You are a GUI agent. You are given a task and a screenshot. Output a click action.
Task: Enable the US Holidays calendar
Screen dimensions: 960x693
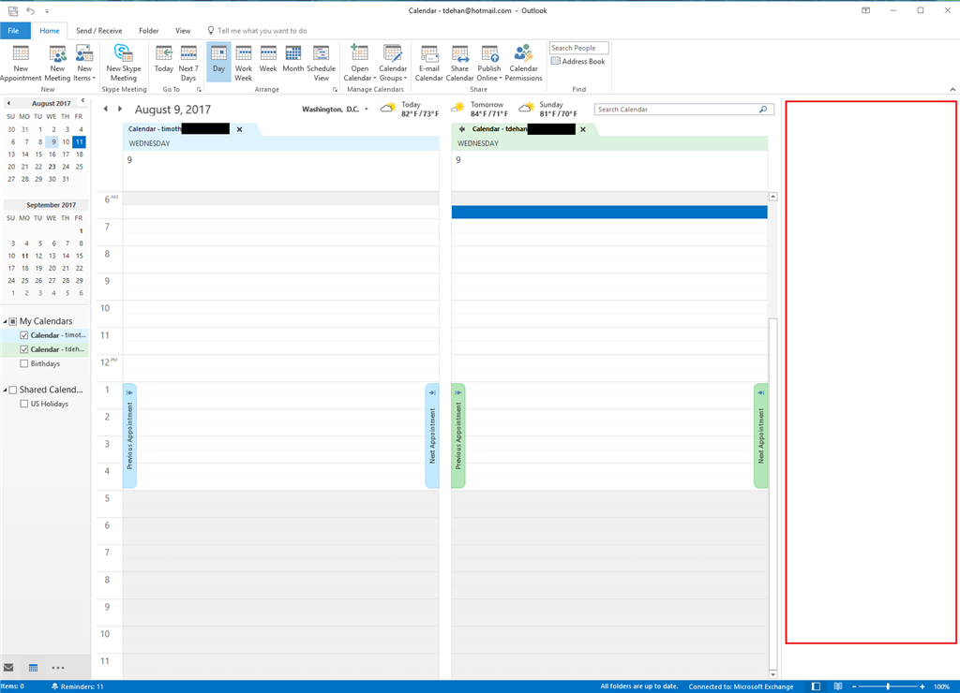24,404
